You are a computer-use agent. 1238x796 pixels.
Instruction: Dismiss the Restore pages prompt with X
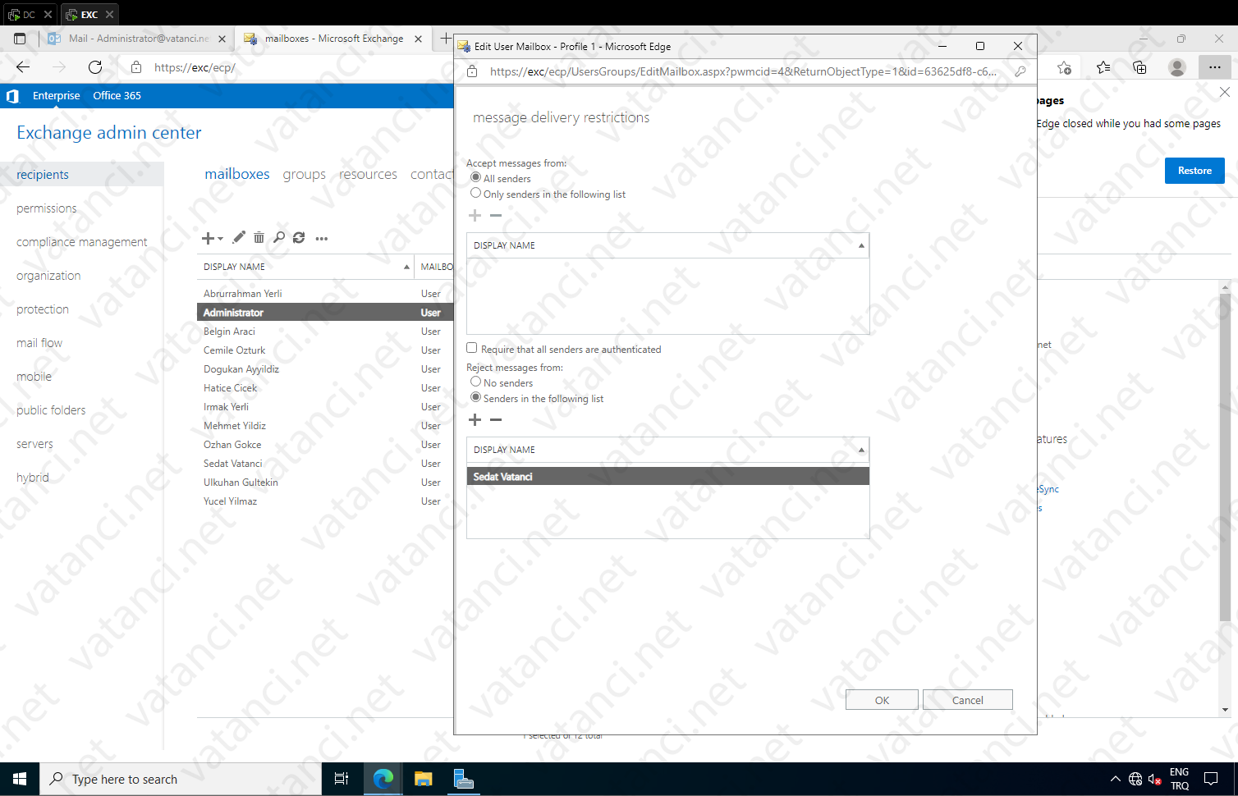pyautogui.click(x=1224, y=92)
